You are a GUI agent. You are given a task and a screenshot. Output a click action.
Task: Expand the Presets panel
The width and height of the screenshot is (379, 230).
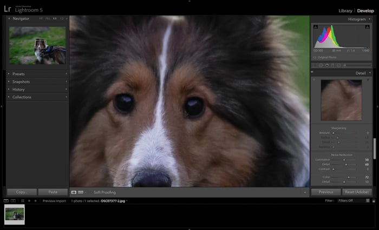pyautogui.click(x=9, y=74)
